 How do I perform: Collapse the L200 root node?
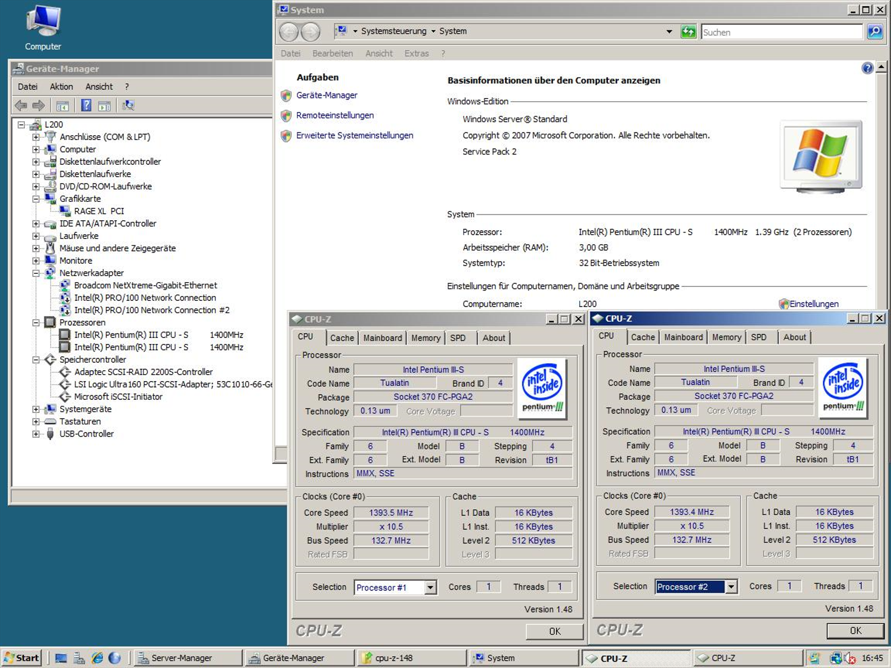21,125
